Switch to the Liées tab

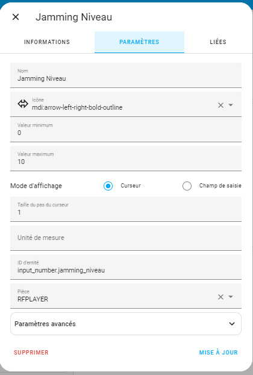(x=218, y=42)
